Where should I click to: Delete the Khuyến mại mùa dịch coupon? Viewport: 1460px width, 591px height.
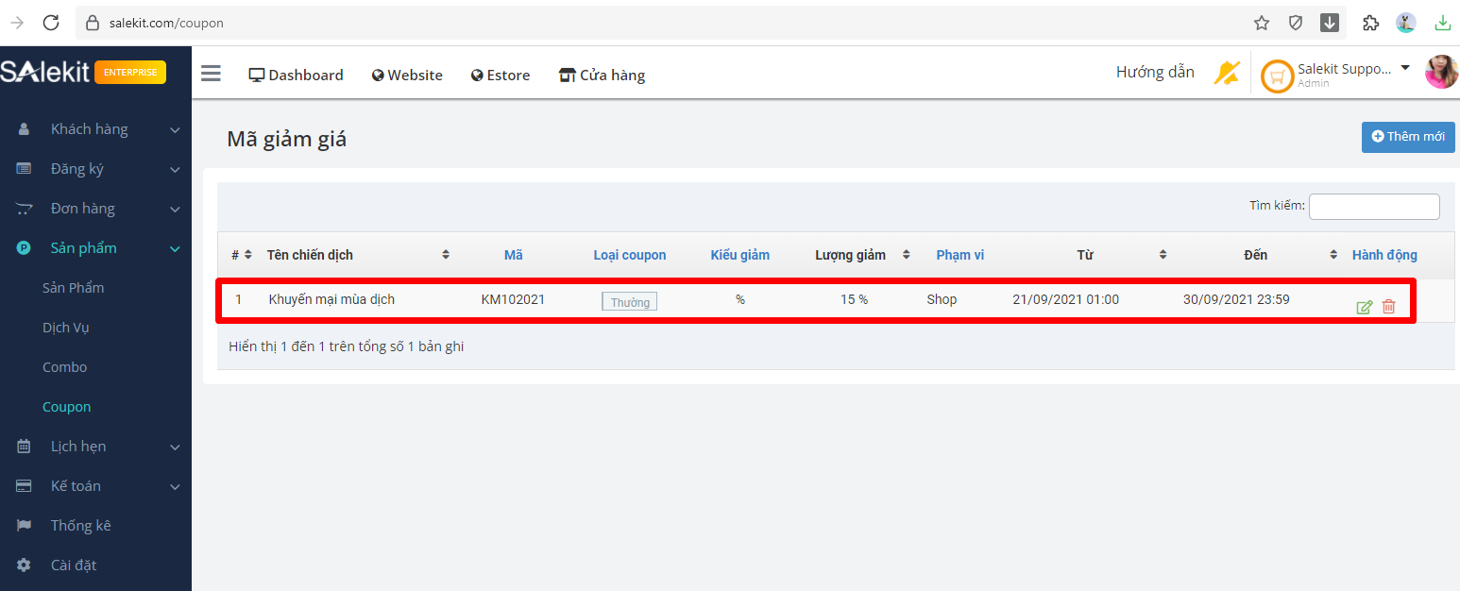tap(1388, 306)
